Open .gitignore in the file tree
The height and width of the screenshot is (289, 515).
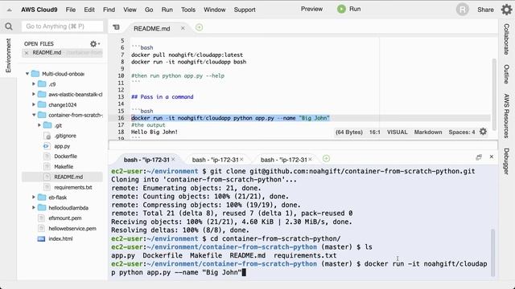[x=65, y=136]
